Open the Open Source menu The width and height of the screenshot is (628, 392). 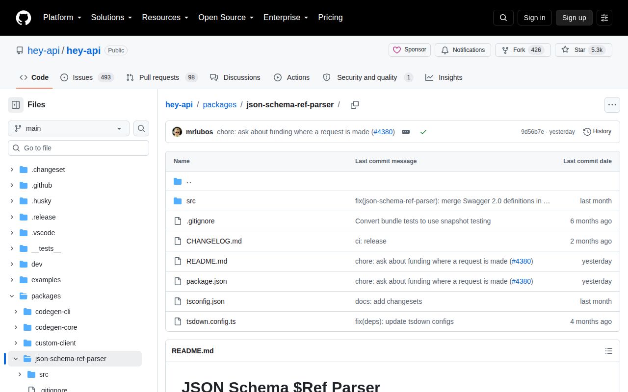click(x=226, y=18)
